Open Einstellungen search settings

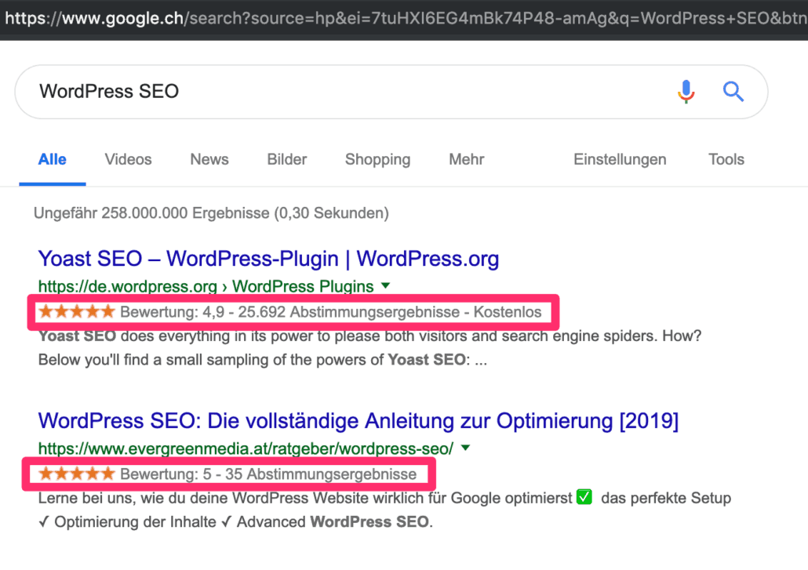pyautogui.click(x=620, y=159)
